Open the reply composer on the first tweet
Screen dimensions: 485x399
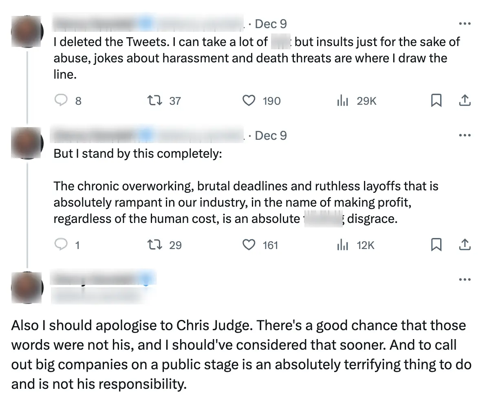[x=61, y=101]
